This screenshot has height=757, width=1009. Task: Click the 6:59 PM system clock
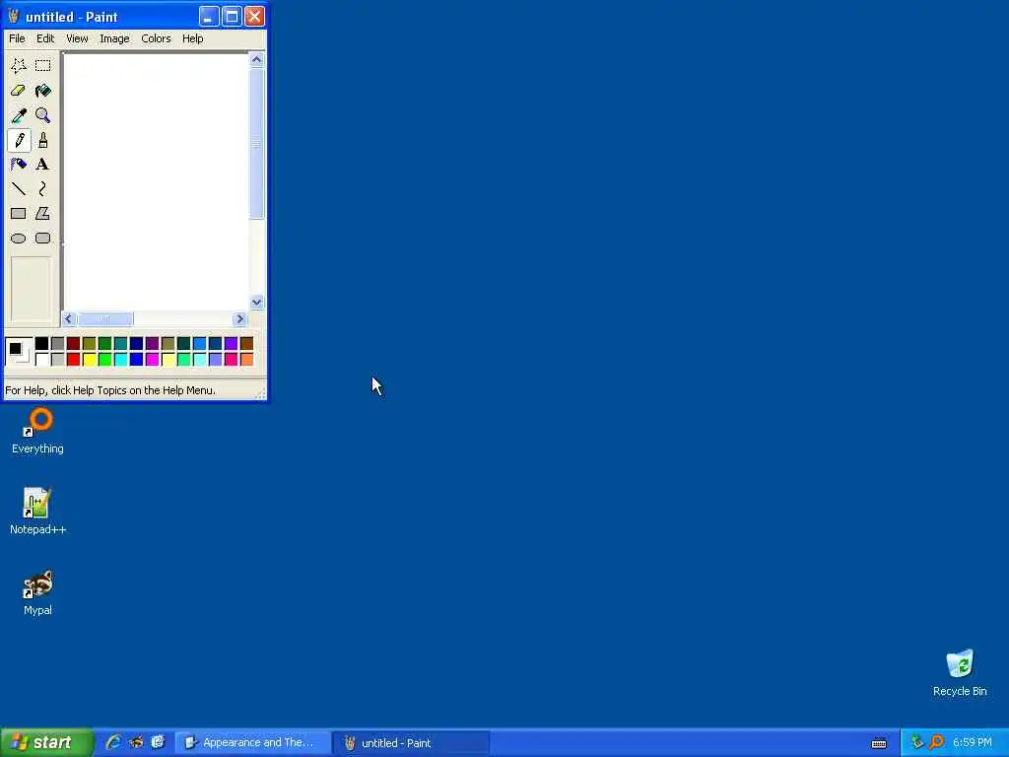tap(973, 743)
